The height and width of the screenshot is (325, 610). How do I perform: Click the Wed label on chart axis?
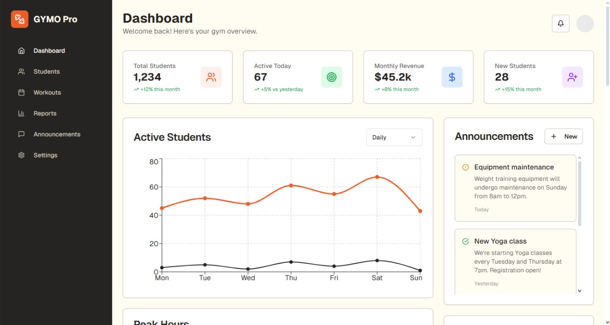coord(248,278)
